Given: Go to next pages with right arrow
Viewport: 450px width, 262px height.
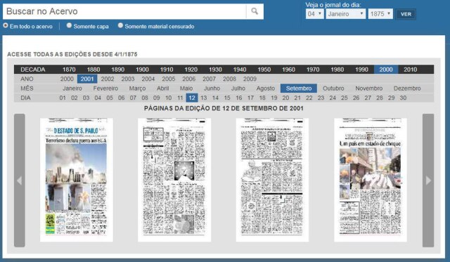Looking at the screenshot, I should 428,181.
